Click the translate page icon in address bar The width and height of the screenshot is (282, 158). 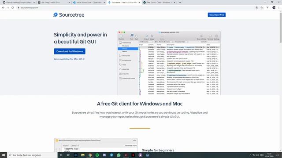click(x=256, y=8)
